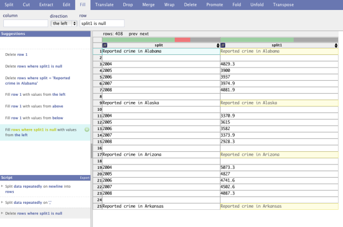This screenshot has width=343, height=227.
Task: Click cell value 2928.3
Action: tap(279, 142)
